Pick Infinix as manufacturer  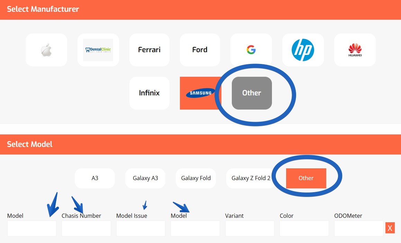(149, 93)
